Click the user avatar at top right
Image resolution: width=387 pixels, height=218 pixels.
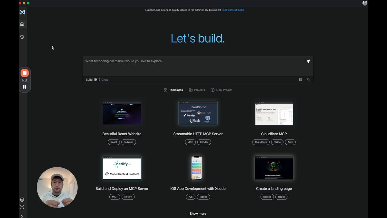tap(365, 3)
